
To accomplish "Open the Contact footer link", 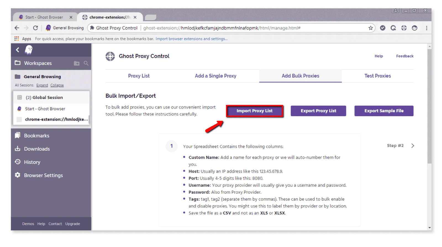I will point(55,224).
